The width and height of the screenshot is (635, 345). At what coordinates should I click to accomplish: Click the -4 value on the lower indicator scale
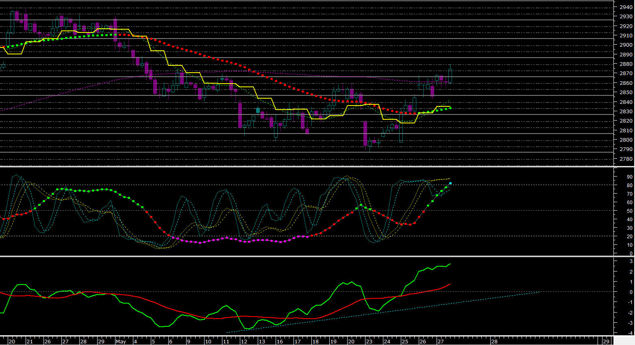[x=630, y=333]
